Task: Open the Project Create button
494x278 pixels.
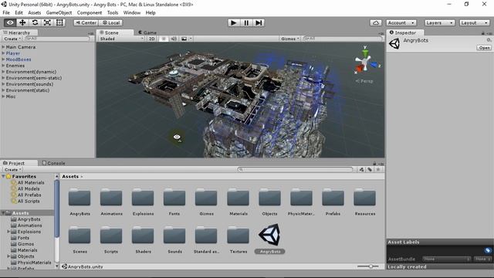Action: (x=12, y=170)
